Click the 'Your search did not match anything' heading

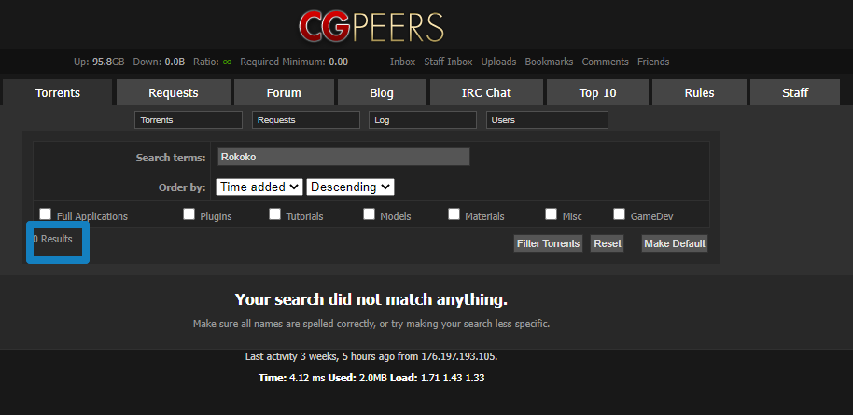pos(371,299)
